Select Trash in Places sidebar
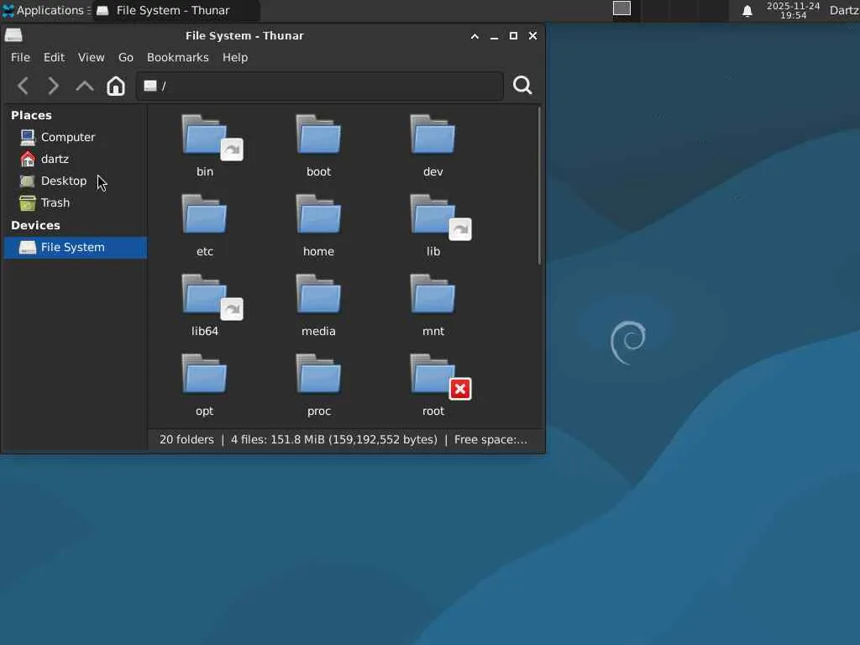 tap(55, 202)
